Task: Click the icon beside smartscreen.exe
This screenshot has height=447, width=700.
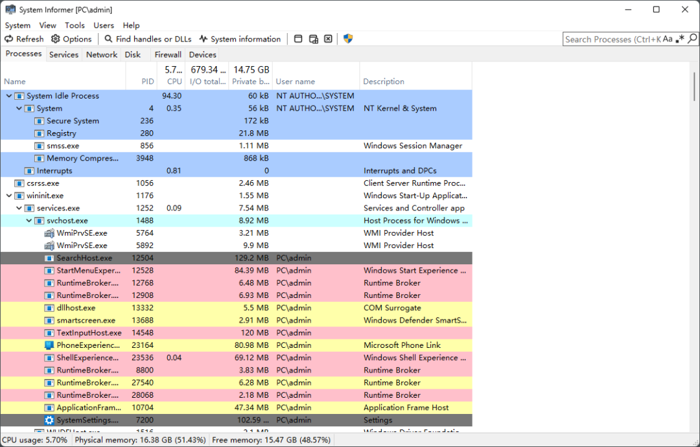Action: pos(49,320)
